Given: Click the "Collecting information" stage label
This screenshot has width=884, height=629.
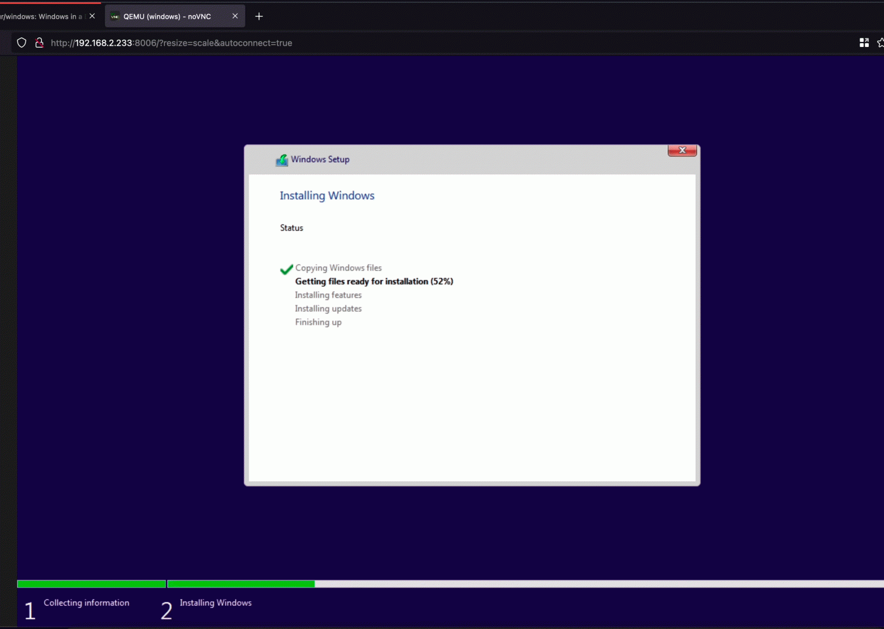Looking at the screenshot, I should [86, 603].
